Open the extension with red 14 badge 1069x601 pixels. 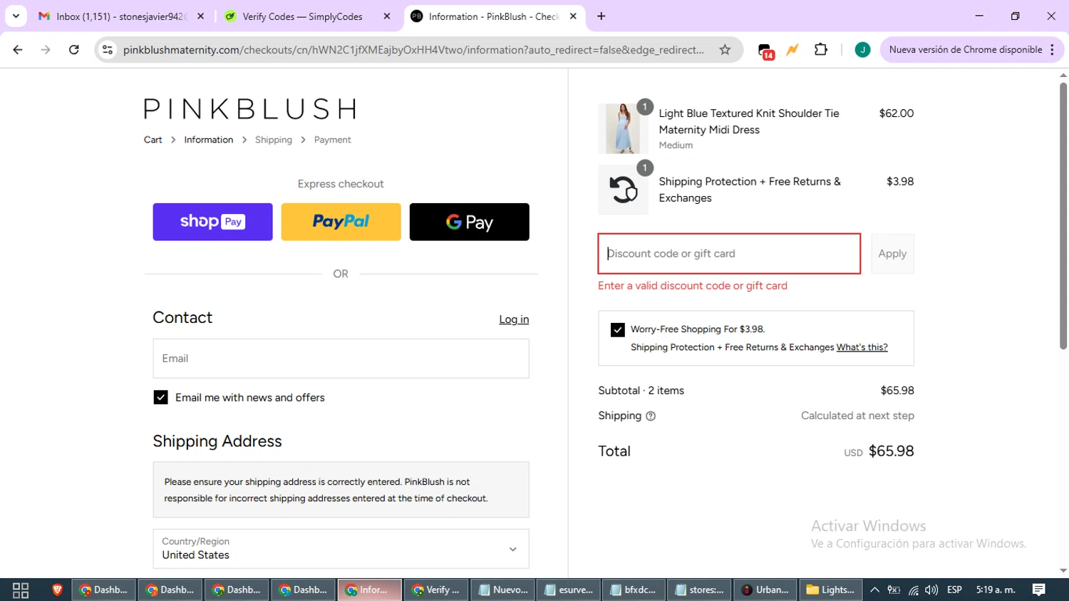pos(765,51)
